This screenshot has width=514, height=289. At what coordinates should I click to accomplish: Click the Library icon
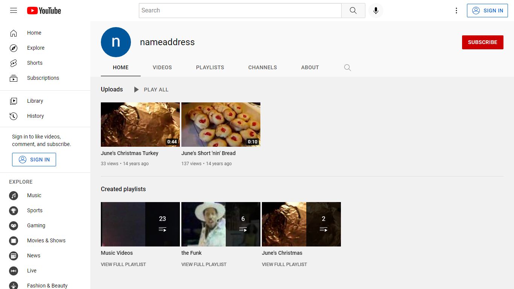point(14,101)
